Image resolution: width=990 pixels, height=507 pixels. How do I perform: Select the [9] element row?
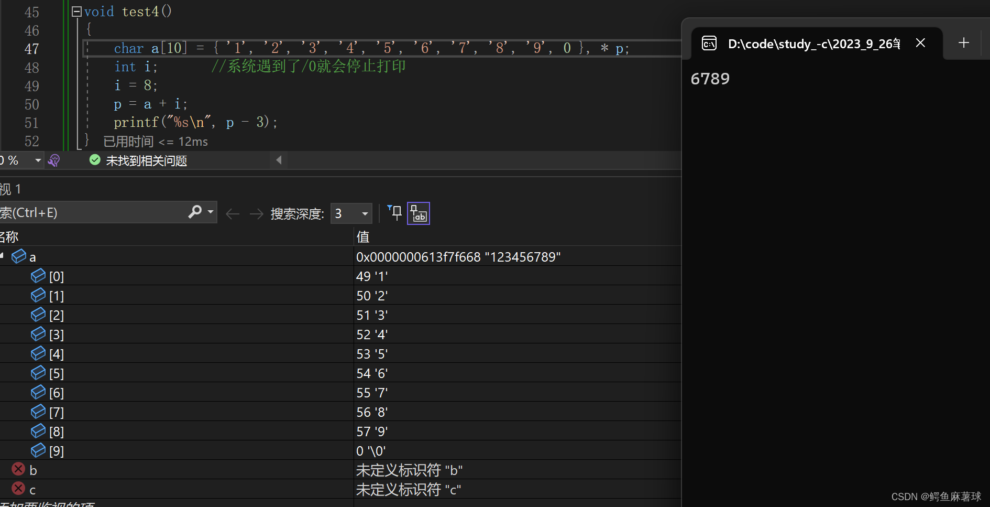pos(340,450)
